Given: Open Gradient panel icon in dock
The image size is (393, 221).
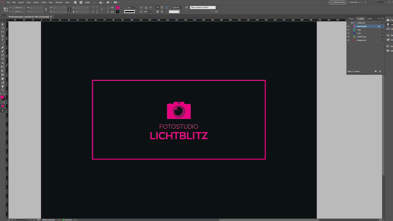Looking at the screenshot, I should click(x=388, y=46).
